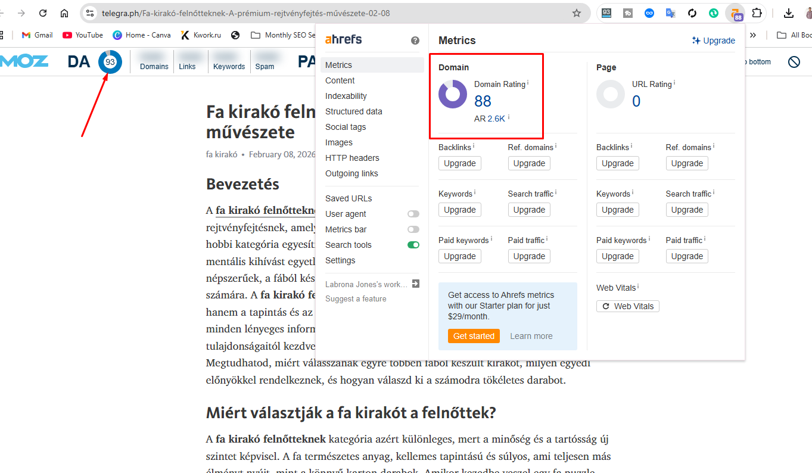Click the Google Translate extension icon
Viewport: 812px width, 473px height.
(671, 13)
